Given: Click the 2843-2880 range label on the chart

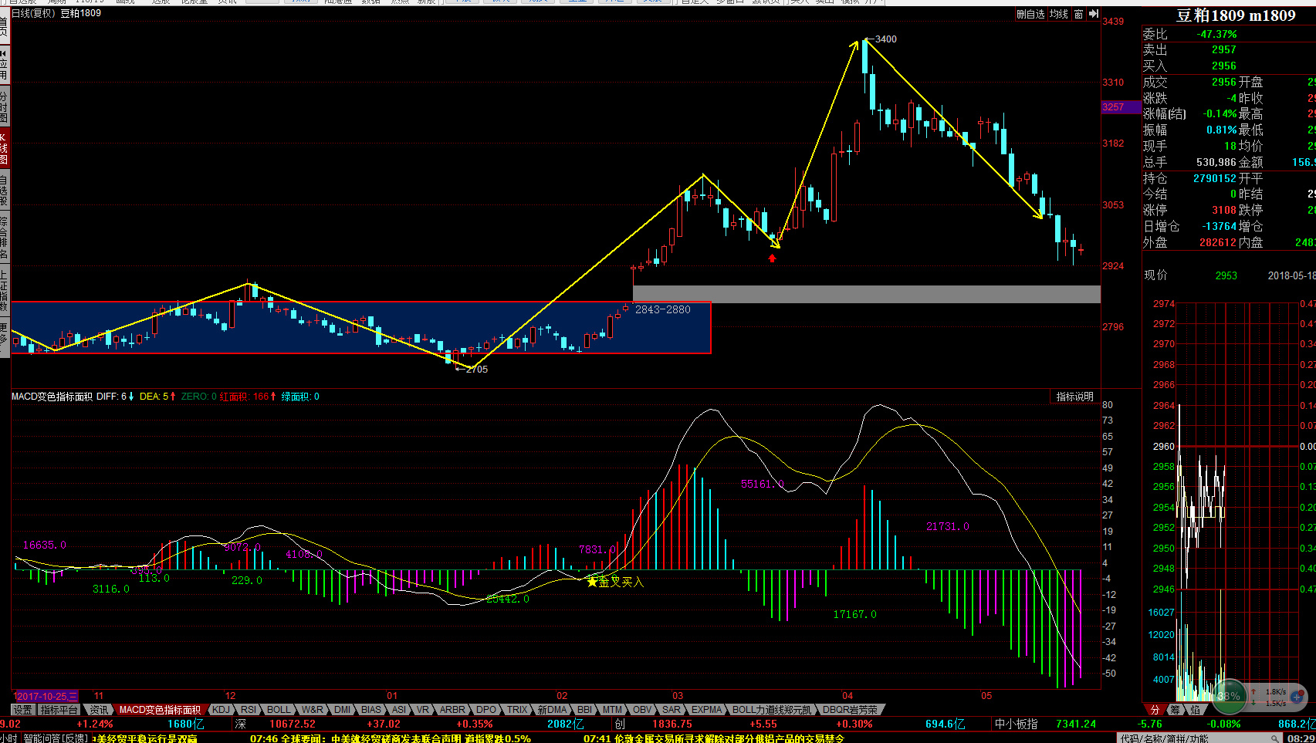Looking at the screenshot, I should [662, 309].
